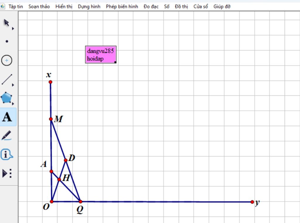Open the Soạn thảo menu
This screenshot has height=223, width=300.
[39, 7]
